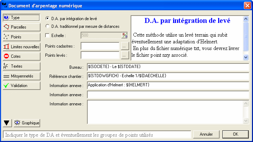Open the Parcelles section
The height and width of the screenshot is (142, 253).
pos(21,27)
